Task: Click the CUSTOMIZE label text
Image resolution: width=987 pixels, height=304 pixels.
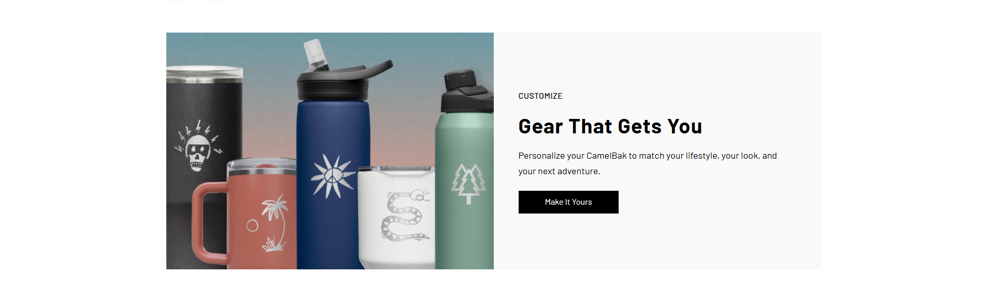Action: click(x=540, y=96)
